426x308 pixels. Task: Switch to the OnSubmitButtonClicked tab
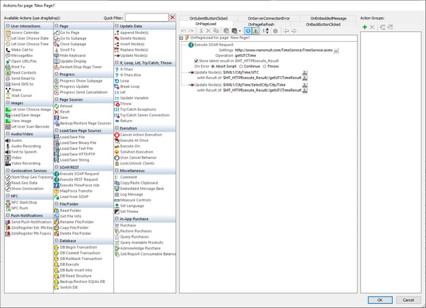[209, 18]
